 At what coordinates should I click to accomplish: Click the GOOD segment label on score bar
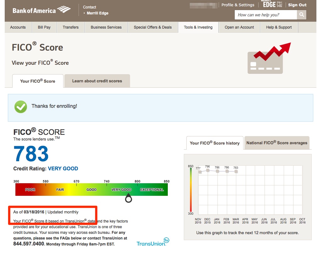(91, 190)
